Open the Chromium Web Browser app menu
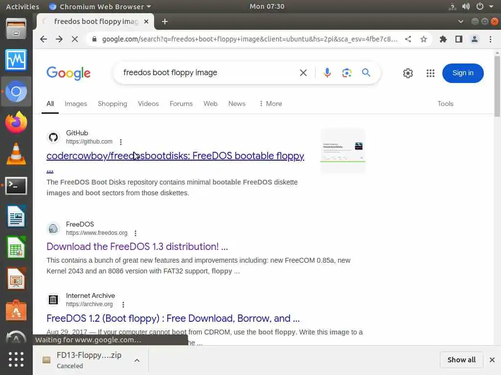 pyautogui.click(x=100, y=6)
